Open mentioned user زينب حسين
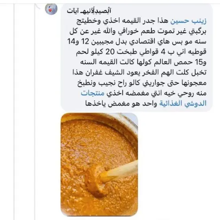Image resolution: width=220 pixels, height=220 pixels. tap(188, 21)
